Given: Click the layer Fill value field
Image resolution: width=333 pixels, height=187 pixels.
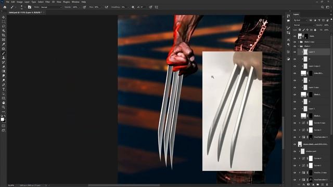Looking at the screenshot, I should click(327, 30).
